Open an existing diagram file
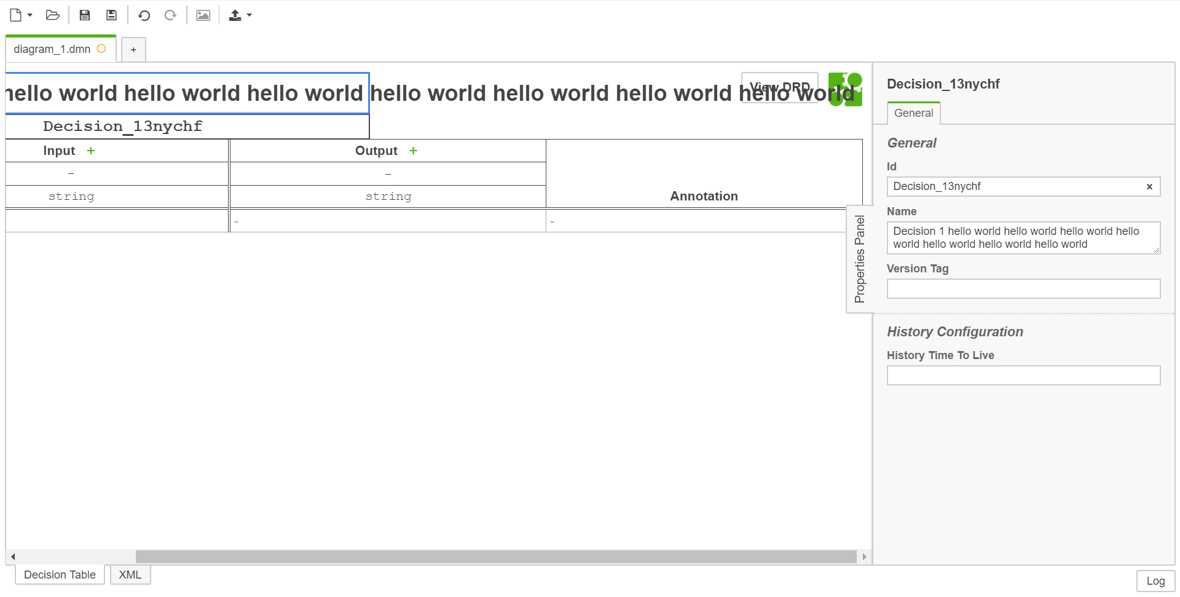Viewport: 1180px width, 597px height. [52, 15]
